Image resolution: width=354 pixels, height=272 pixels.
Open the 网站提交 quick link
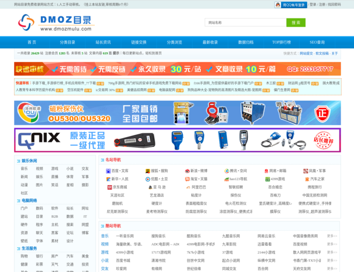[306, 53]
